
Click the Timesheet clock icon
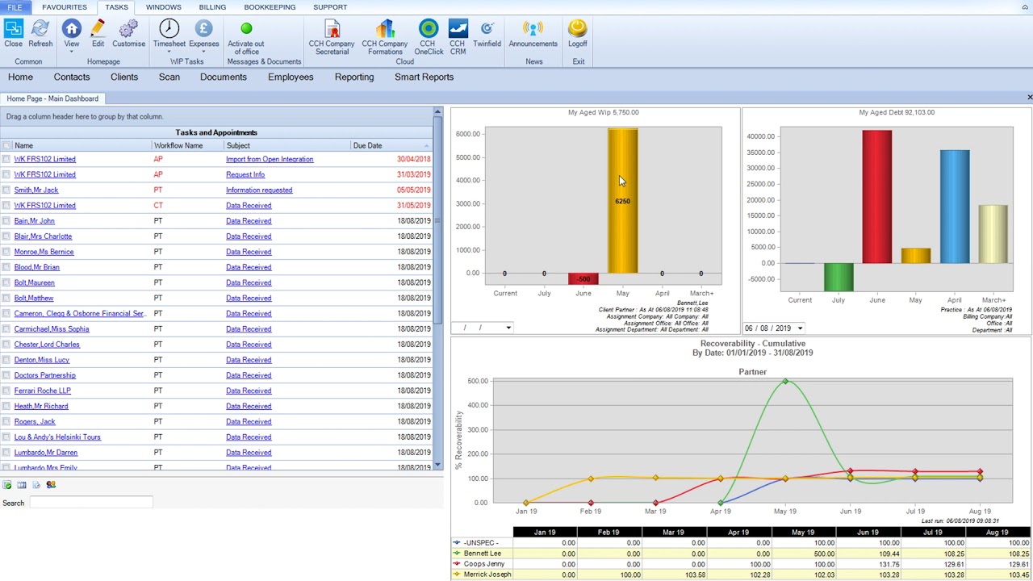(x=169, y=29)
